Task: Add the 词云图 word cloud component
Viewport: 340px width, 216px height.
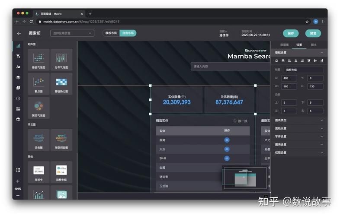Action: click(38, 140)
